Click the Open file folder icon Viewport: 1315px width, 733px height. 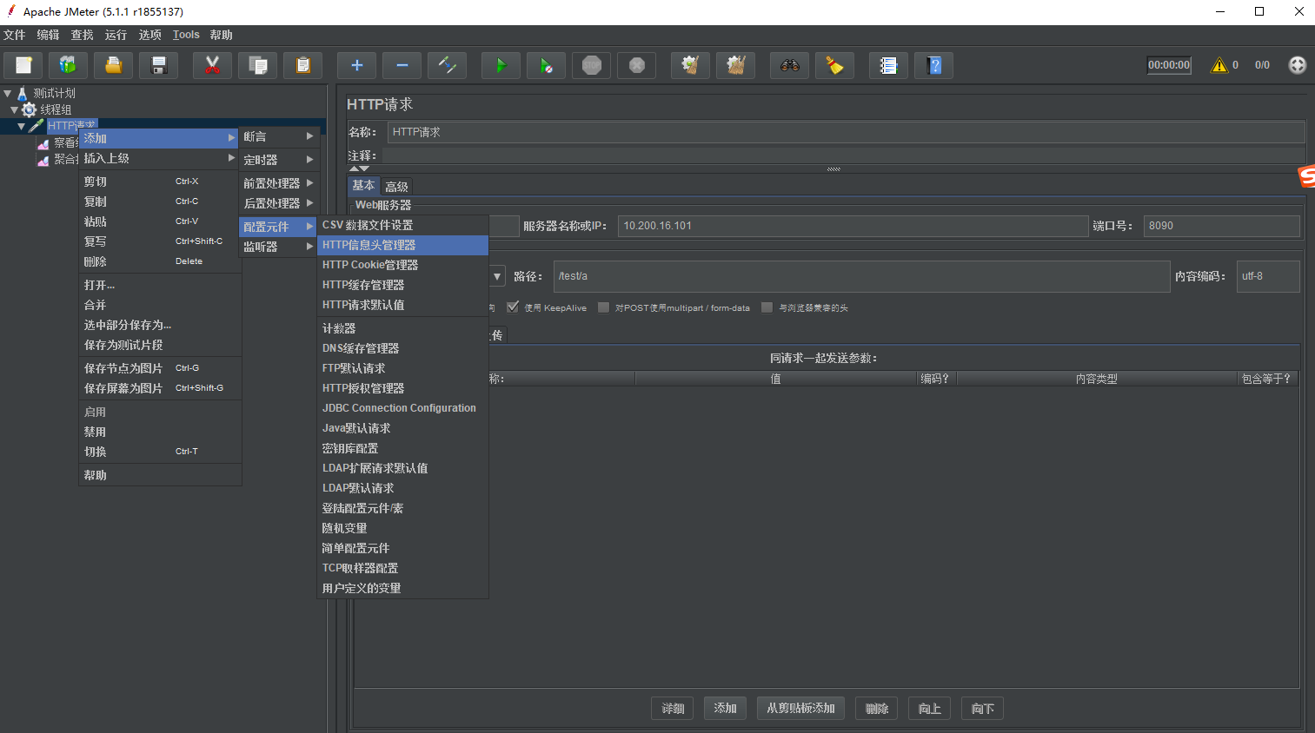[x=114, y=65]
